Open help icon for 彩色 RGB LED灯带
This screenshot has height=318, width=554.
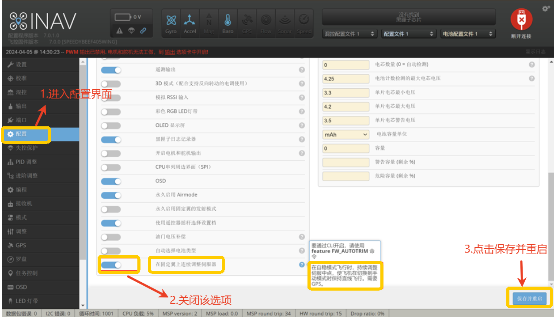(x=302, y=111)
